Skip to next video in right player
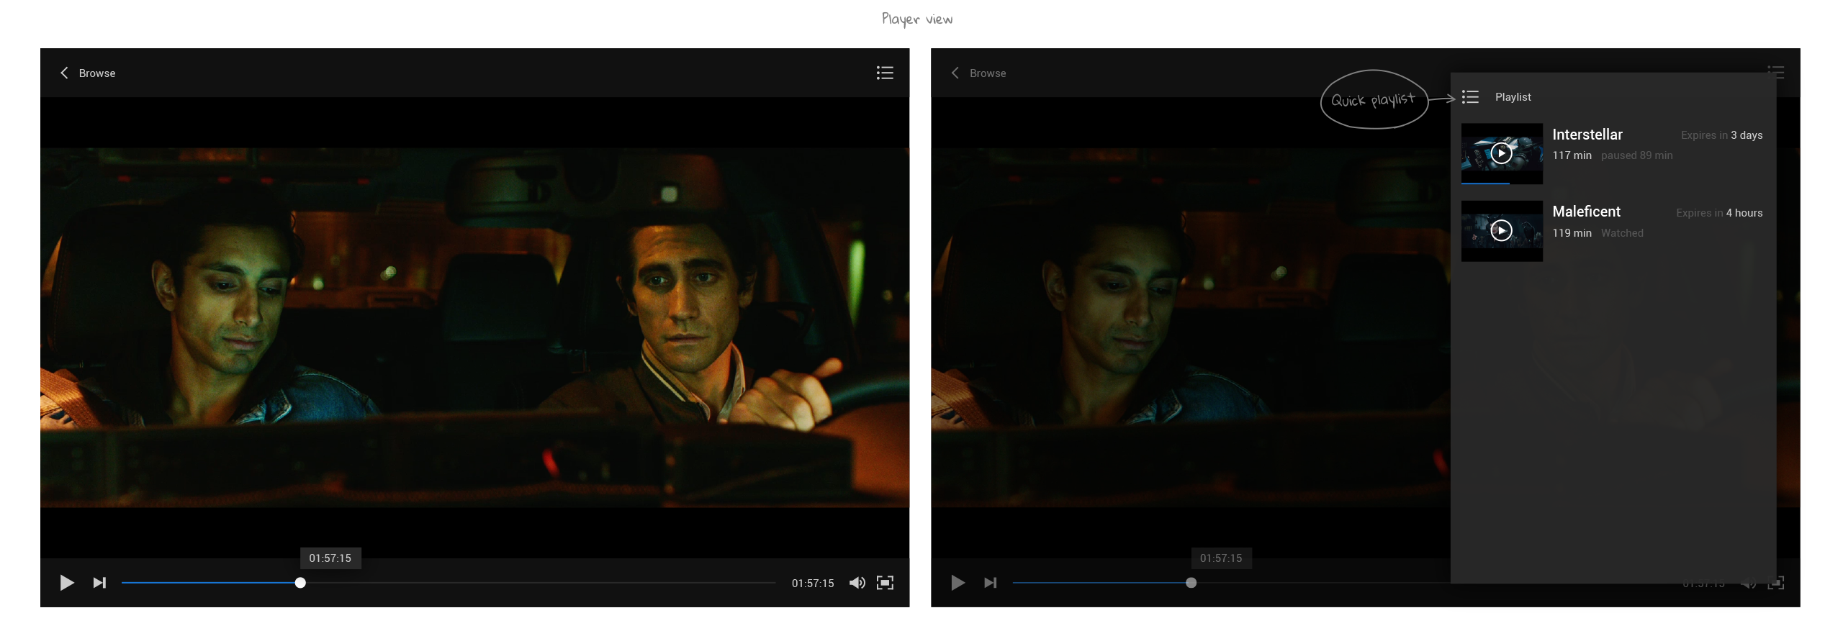The image size is (1843, 631). (990, 582)
